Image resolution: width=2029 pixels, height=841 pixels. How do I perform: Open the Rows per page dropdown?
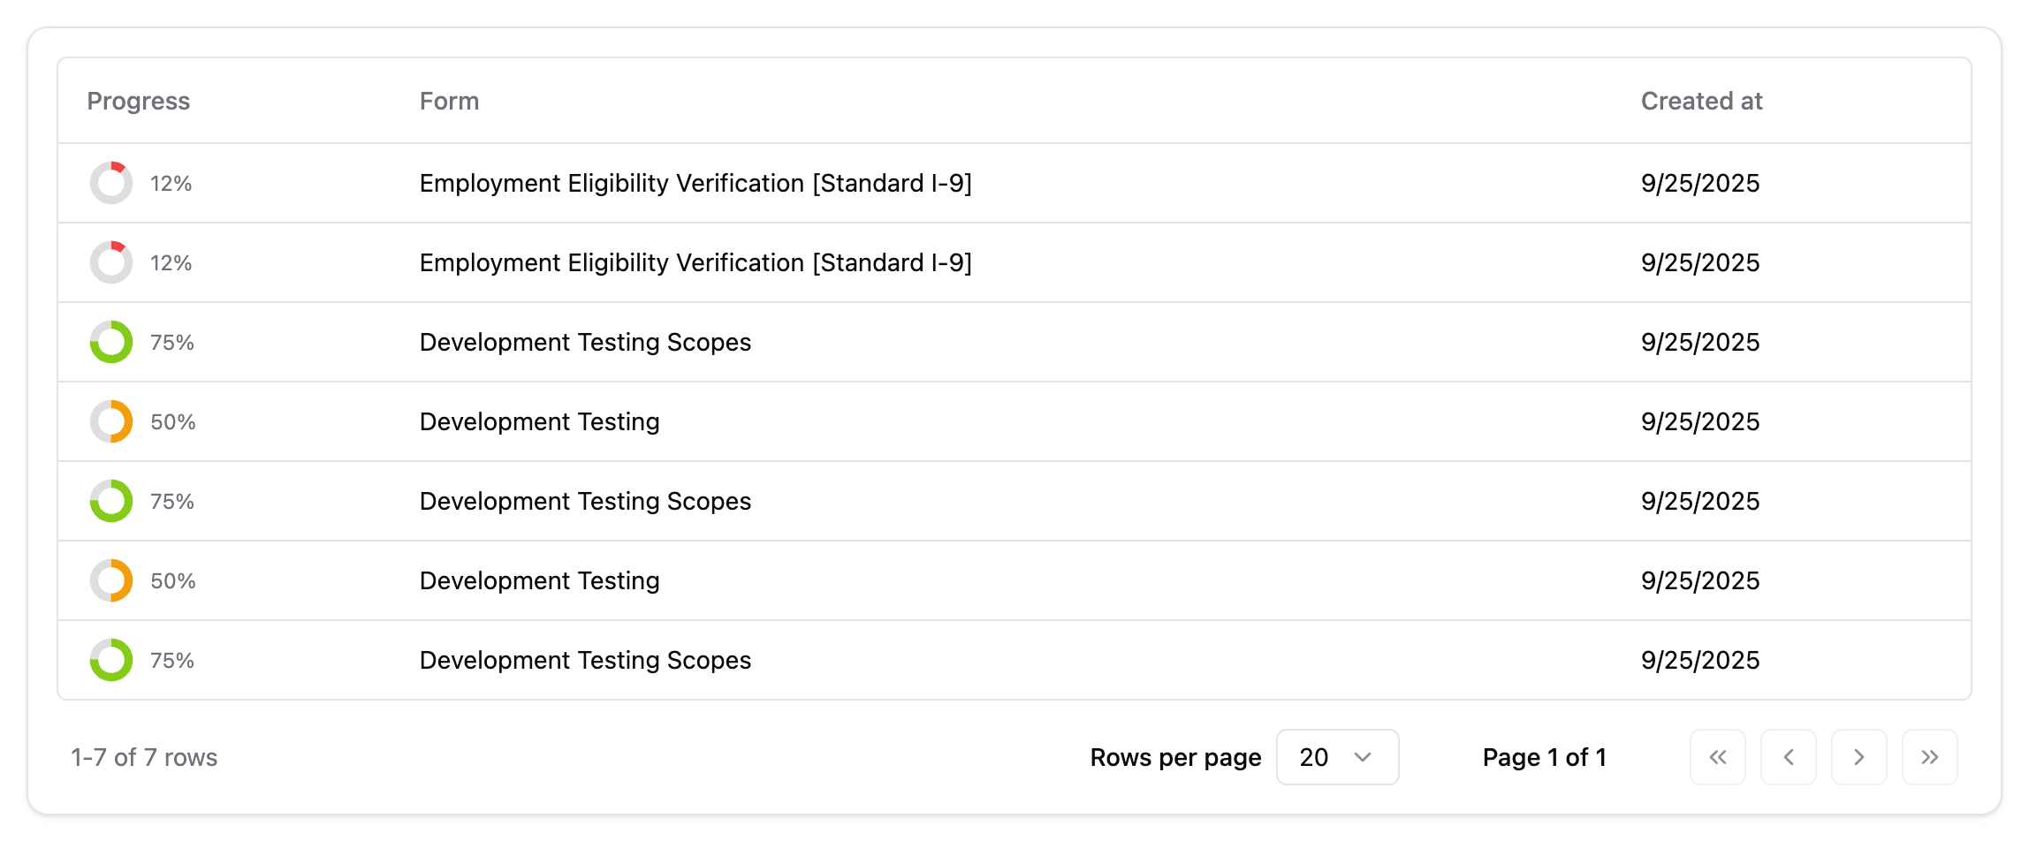pyautogui.click(x=1336, y=757)
